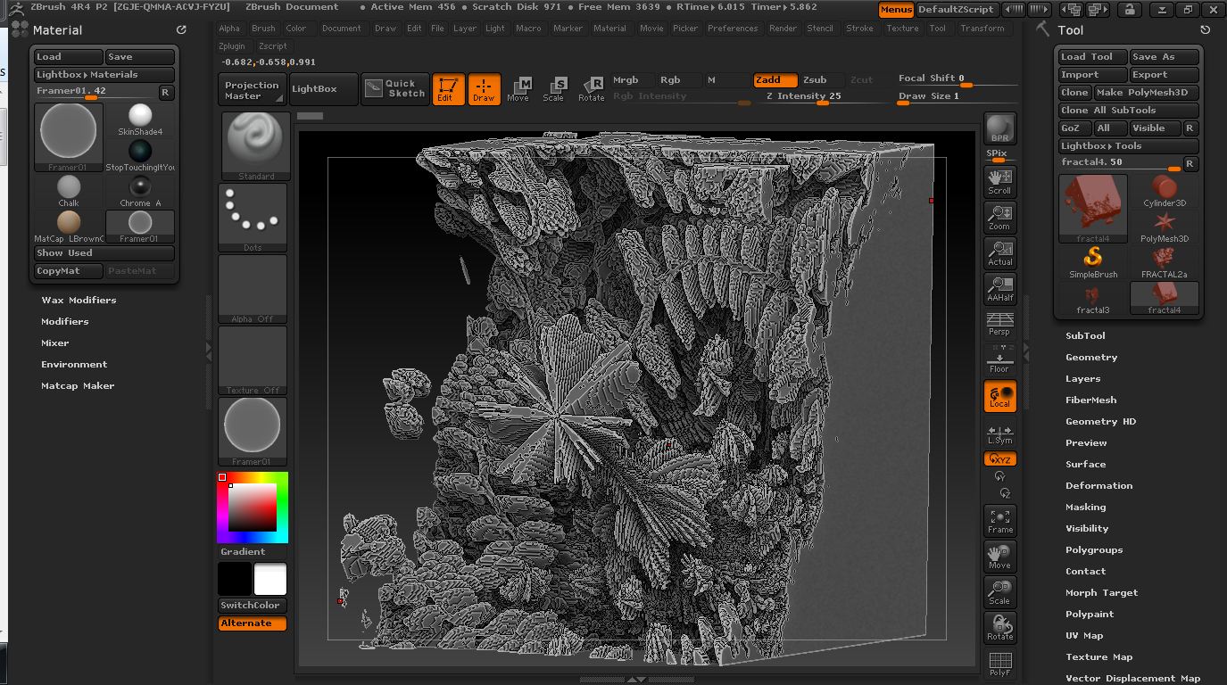Click the SwitchColor button
1227x685 pixels.
point(253,606)
